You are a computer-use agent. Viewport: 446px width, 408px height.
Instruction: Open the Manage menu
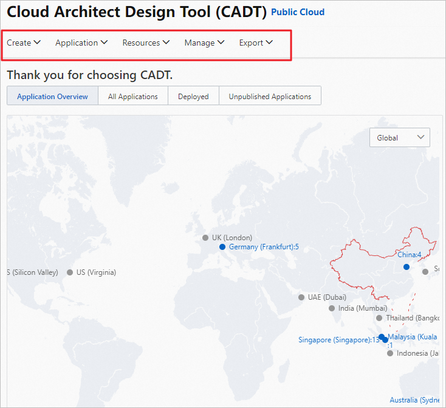point(205,43)
